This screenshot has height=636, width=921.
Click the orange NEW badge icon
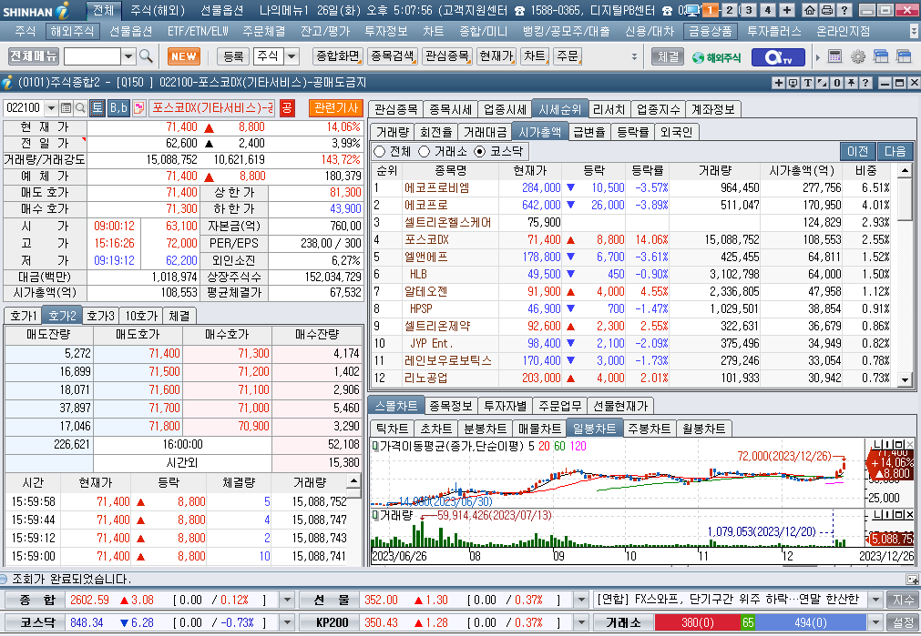(x=183, y=56)
